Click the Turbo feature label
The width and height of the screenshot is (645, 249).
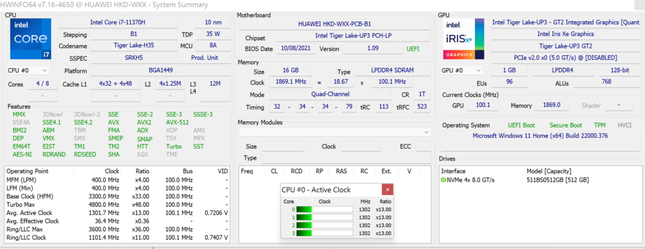pos(174,147)
